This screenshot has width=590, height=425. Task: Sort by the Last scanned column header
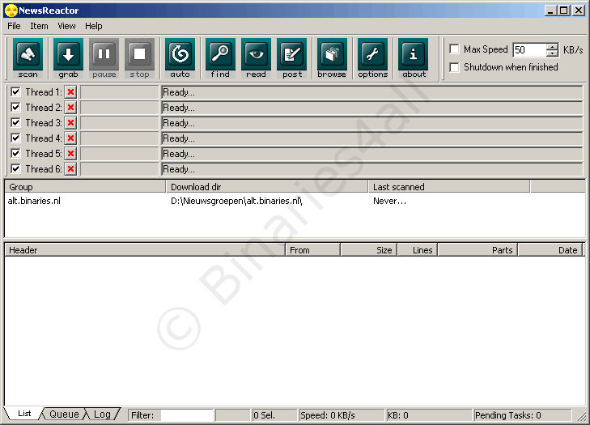point(449,187)
